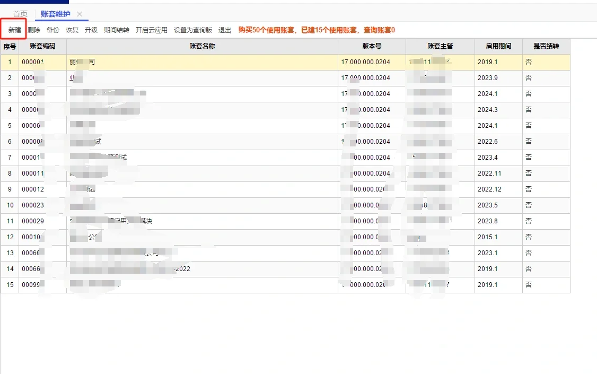Image resolution: width=597 pixels, height=374 pixels.
Task: Click the 新建 toolbar button
Action: (x=15, y=30)
